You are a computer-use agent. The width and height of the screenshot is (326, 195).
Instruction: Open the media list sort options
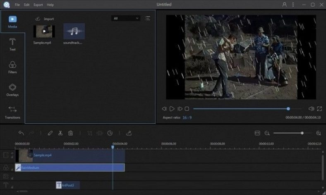tap(148, 19)
